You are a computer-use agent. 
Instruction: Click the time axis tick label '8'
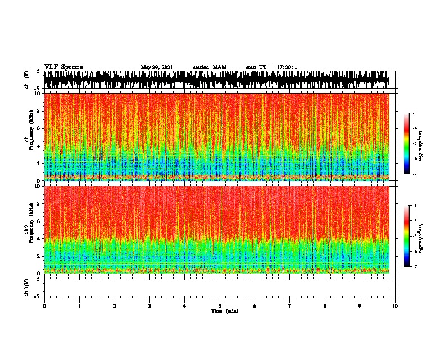click(325, 306)
